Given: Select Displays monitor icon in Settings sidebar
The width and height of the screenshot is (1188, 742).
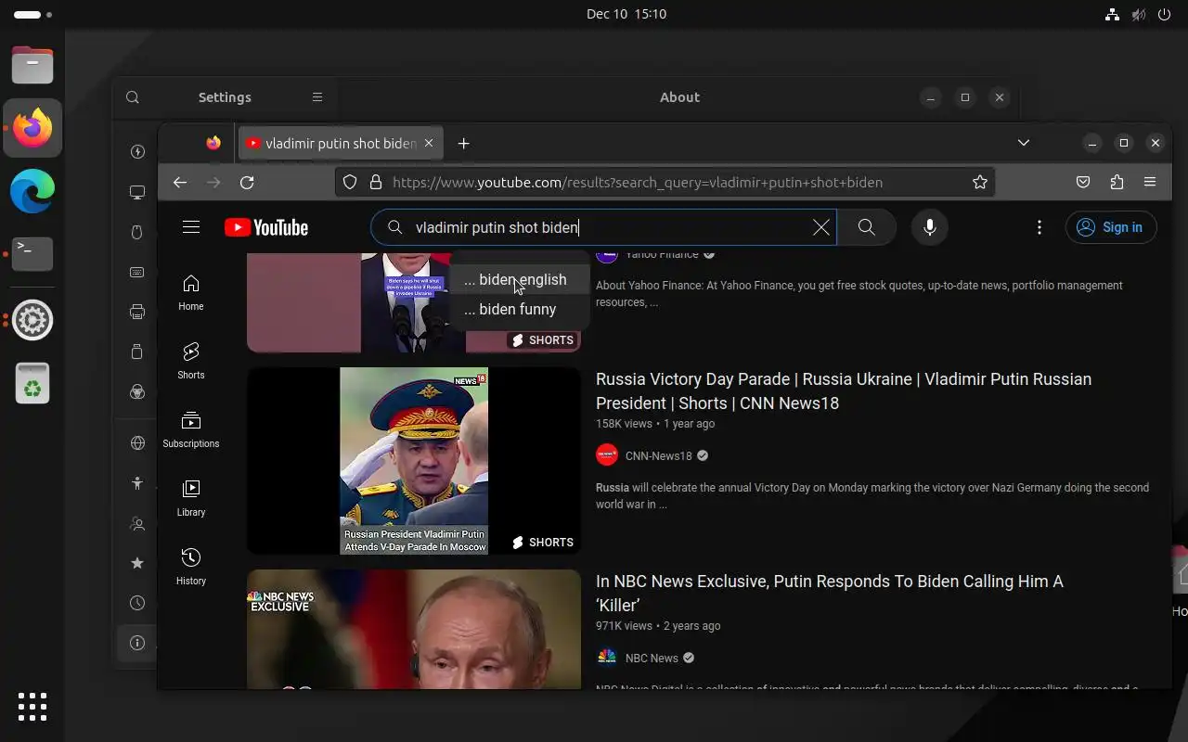Looking at the screenshot, I should click(137, 192).
